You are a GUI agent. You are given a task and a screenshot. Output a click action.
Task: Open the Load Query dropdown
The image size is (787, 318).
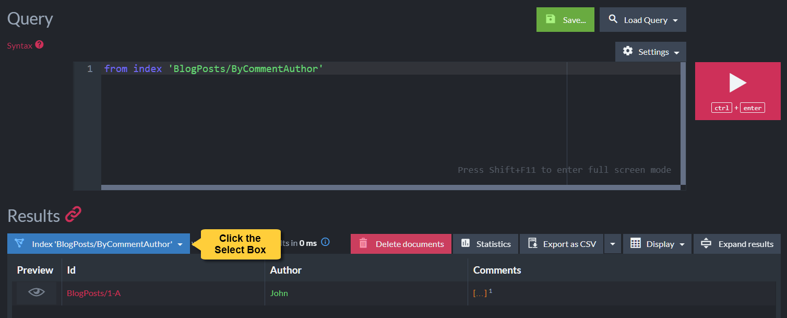[643, 20]
